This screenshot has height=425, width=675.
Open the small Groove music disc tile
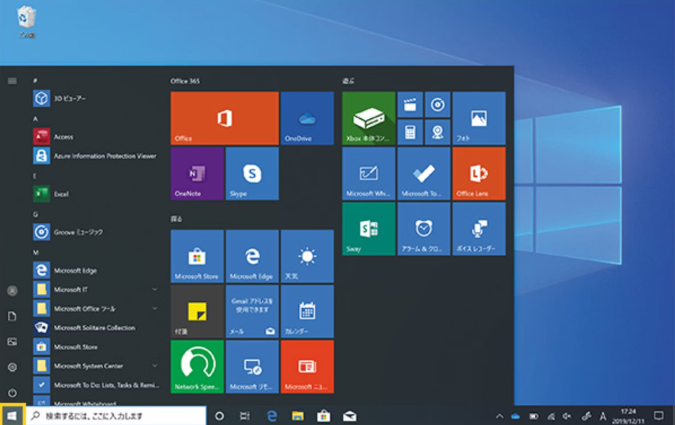(x=437, y=105)
